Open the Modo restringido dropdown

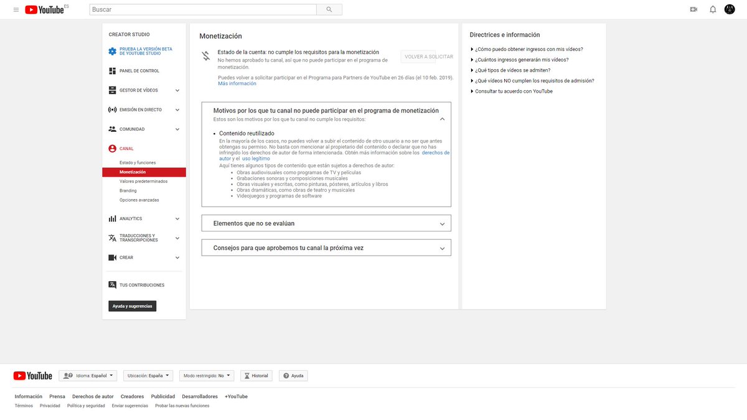[207, 376]
